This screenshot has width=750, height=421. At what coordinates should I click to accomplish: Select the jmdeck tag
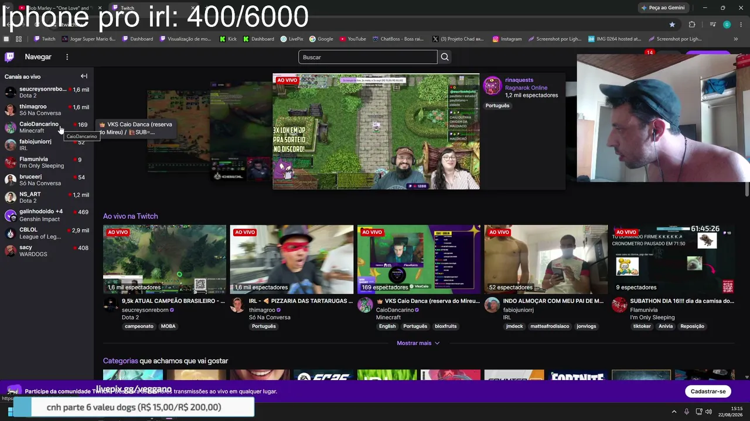click(514, 326)
